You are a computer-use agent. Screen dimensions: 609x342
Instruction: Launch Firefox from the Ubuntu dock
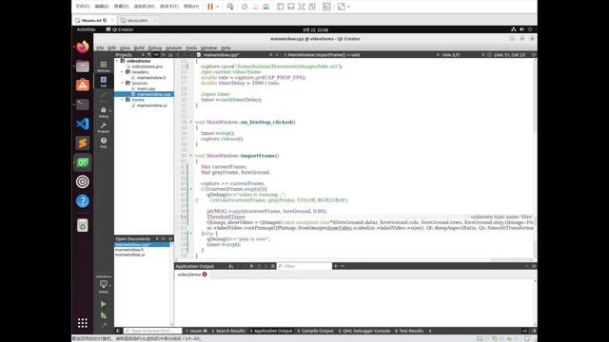click(83, 47)
